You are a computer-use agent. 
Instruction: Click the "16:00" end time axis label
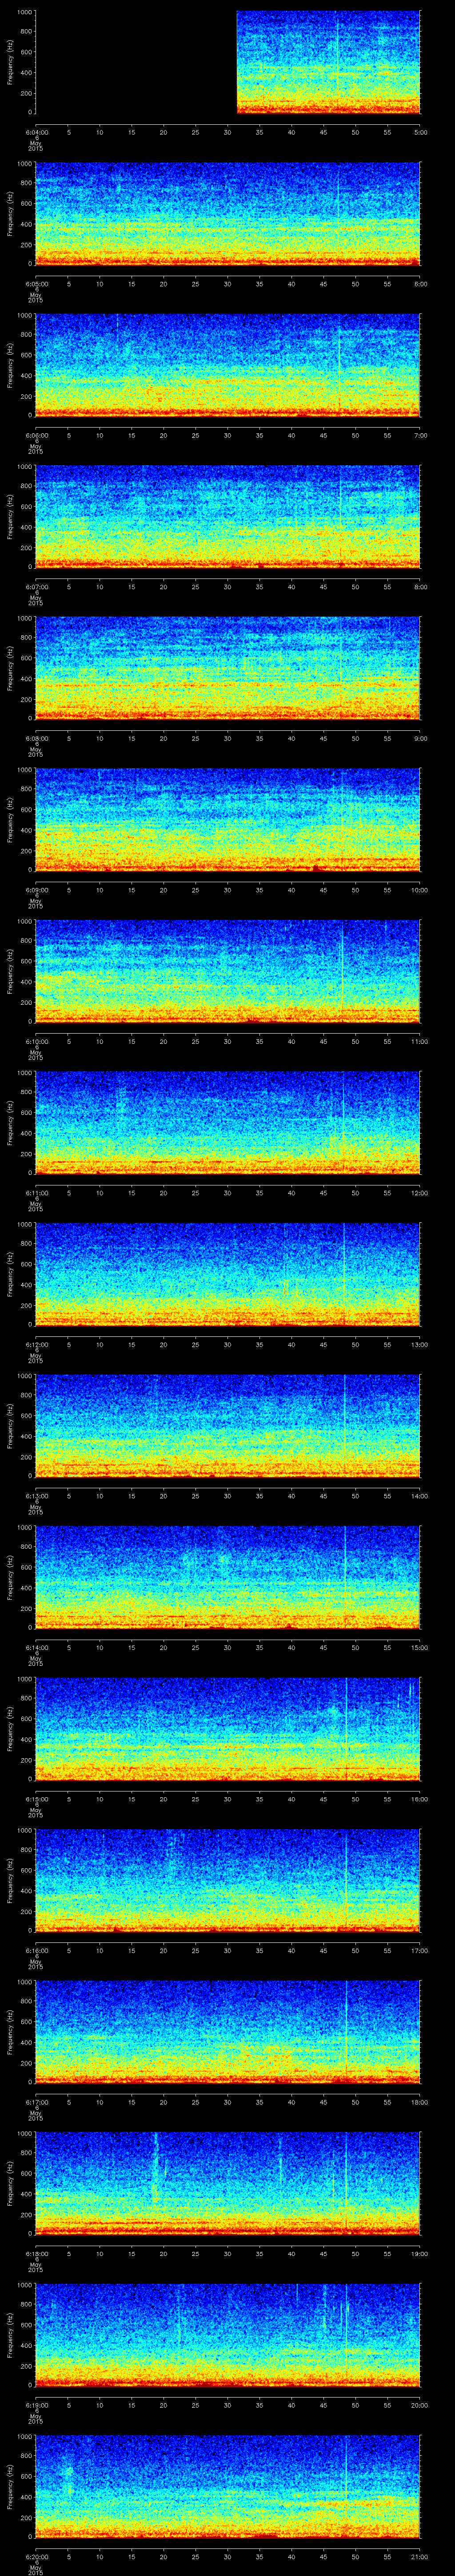(x=419, y=1799)
